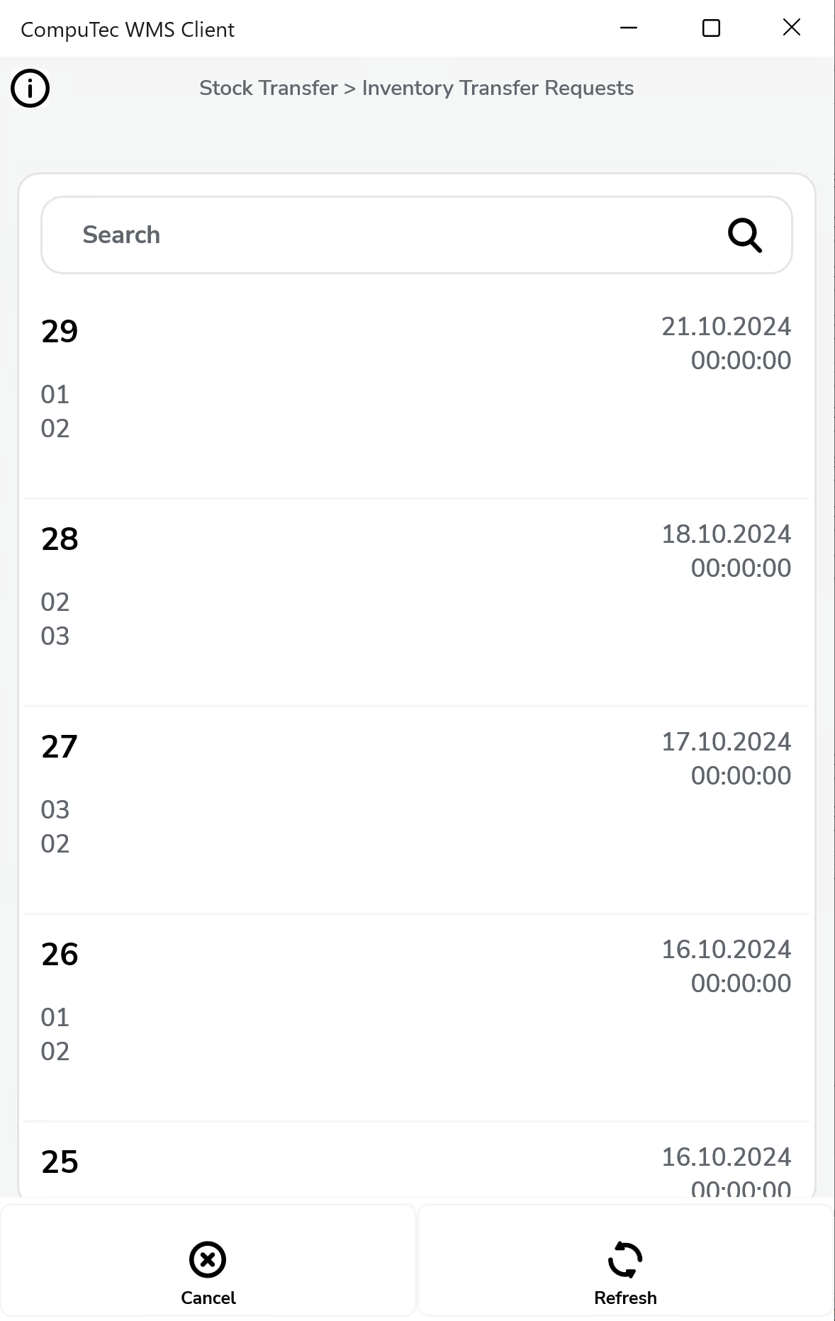Select transfer request number 26

(x=60, y=955)
